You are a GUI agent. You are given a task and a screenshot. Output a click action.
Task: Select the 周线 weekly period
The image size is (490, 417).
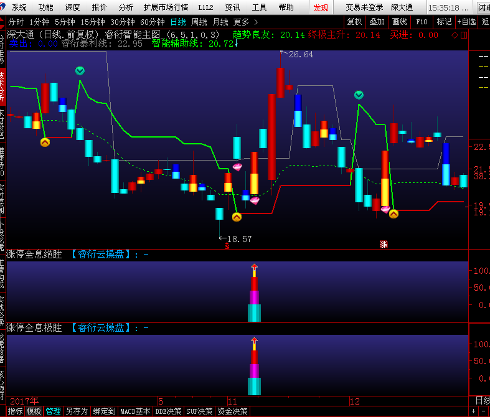tap(199, 22)
